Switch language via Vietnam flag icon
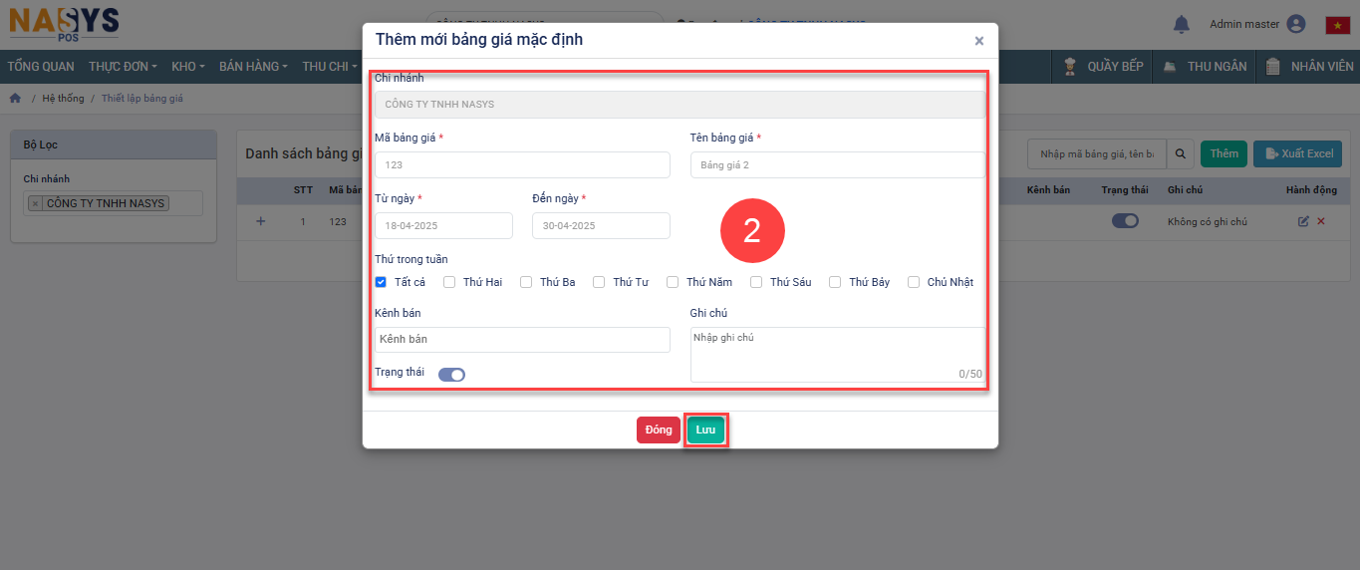Viewport: 1360px width, 570px height. [1337, 25]
